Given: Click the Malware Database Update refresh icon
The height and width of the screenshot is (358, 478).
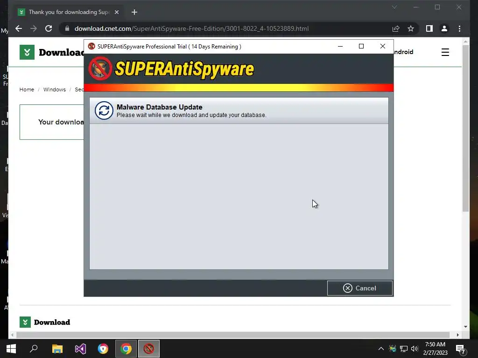Looking at the screenshot, I should pos(104,110).
